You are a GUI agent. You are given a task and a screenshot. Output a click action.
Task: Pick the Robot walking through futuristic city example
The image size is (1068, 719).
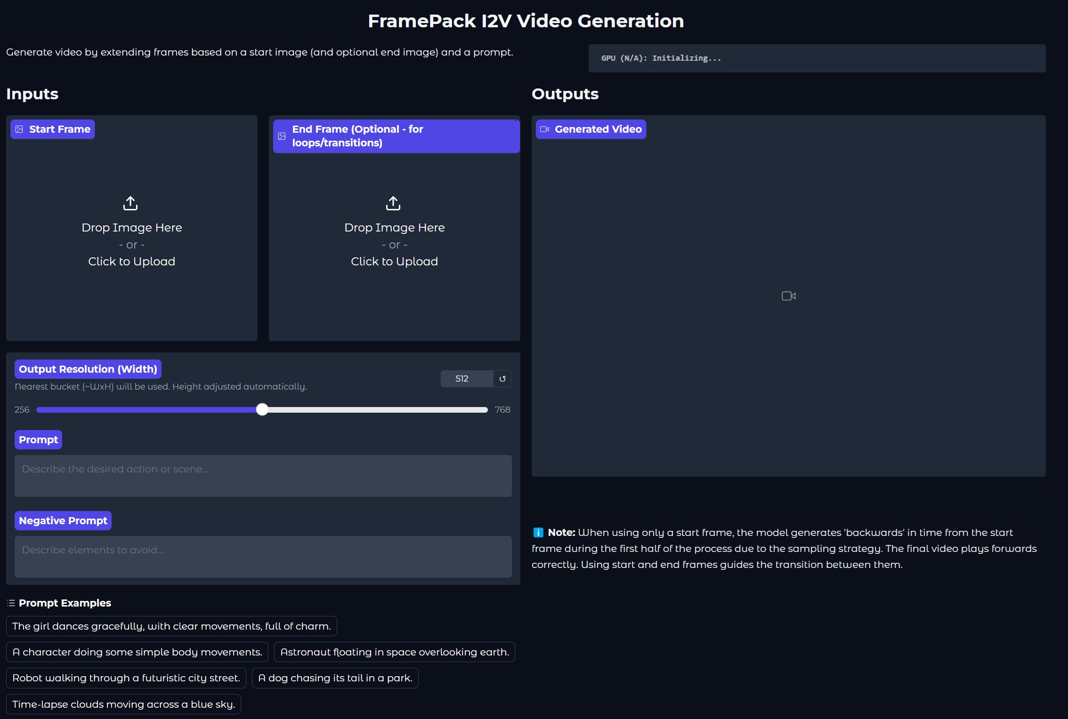click(126, 678)
